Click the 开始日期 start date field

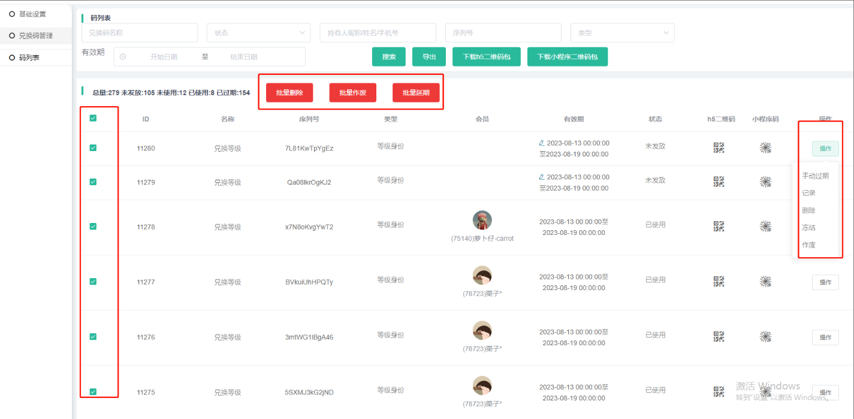[164, 57]
